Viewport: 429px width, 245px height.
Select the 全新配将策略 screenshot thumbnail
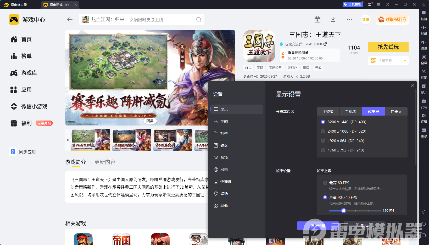click(132, 140)
